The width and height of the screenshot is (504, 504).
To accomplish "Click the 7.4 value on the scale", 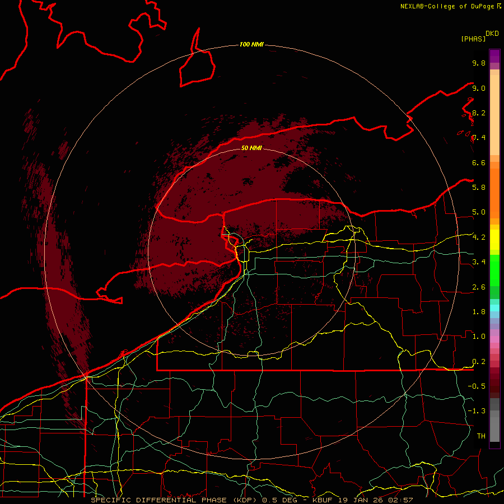I will click(479, 138).
